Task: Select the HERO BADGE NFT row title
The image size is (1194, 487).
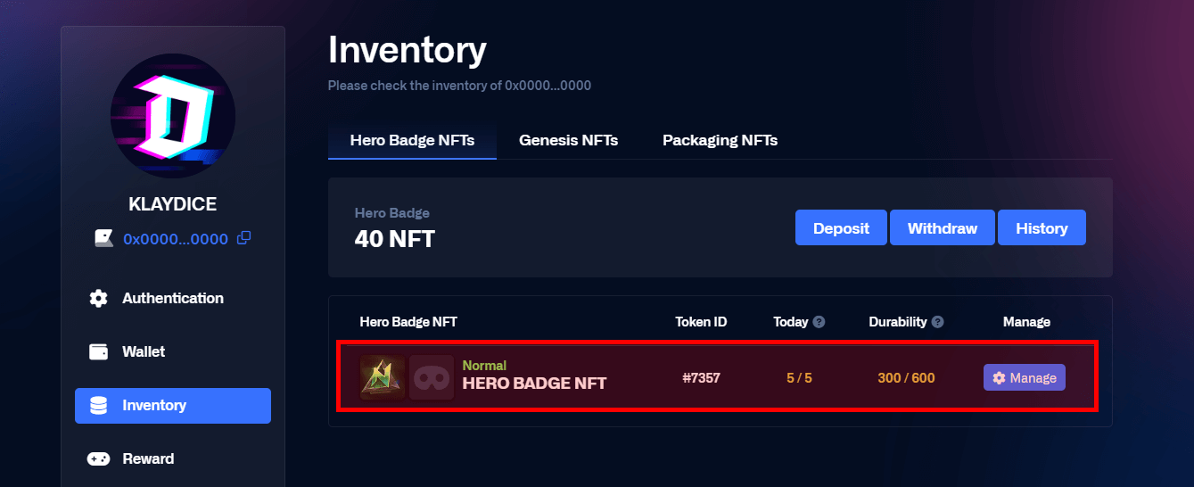Action: click(x=534, y=384)
